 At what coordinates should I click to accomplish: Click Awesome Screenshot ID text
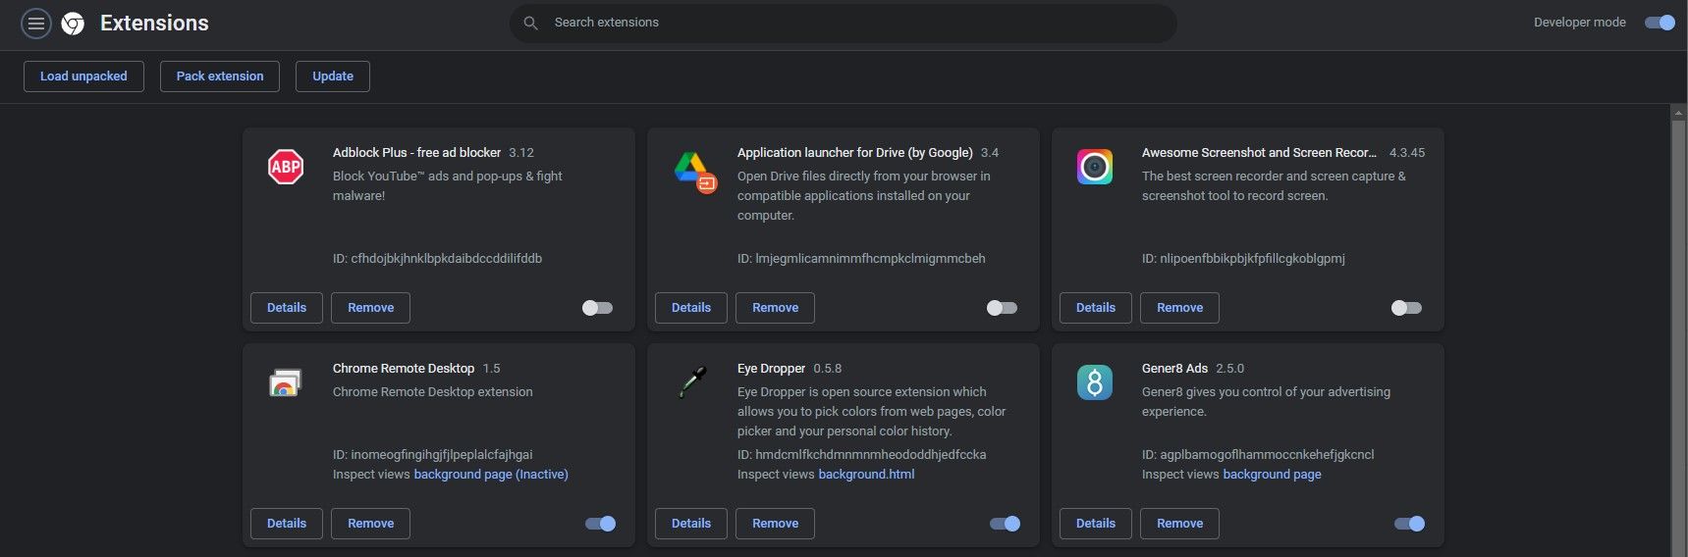[1243, 259]
